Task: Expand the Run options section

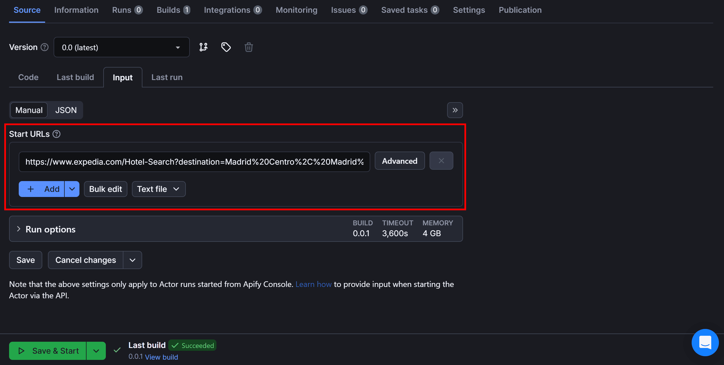Action: pyautogui.click(x=50, y=229)
